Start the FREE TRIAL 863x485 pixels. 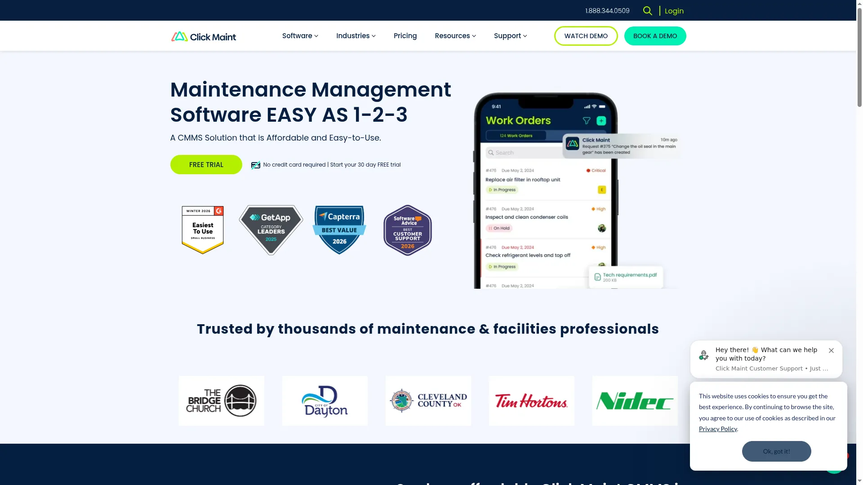click(206, 165)
